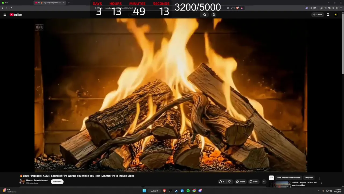Share this fireplace video
This screenshot has height=194, width=344.
pyautogui.click(x=240, y=182)
